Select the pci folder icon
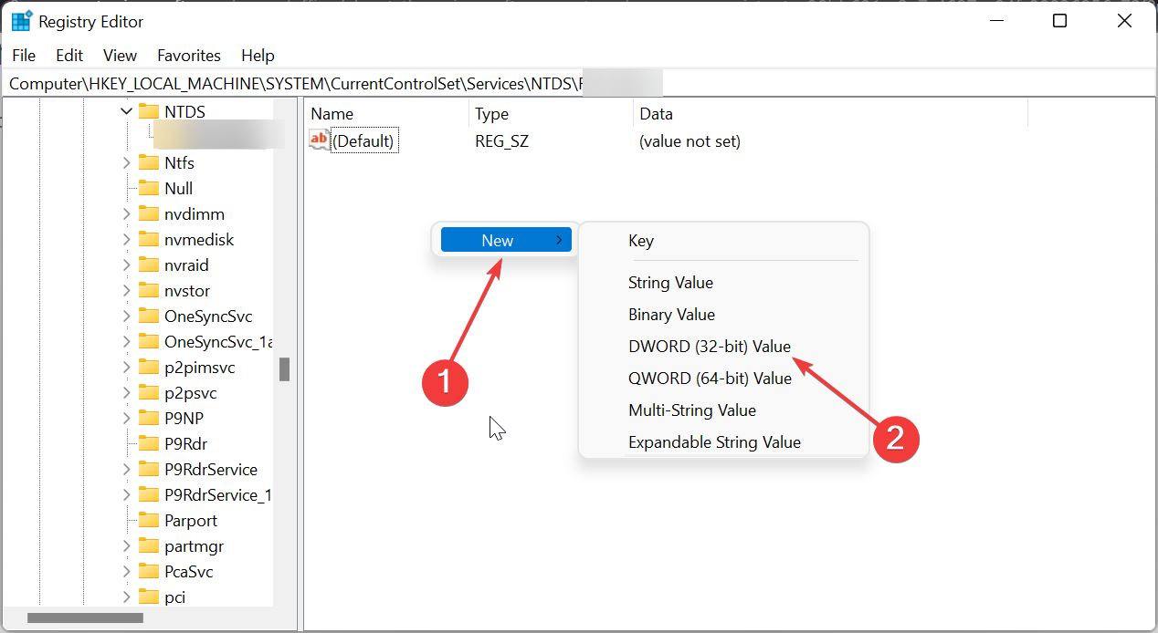Screen dimensions: 1158x633 [149, 597]
